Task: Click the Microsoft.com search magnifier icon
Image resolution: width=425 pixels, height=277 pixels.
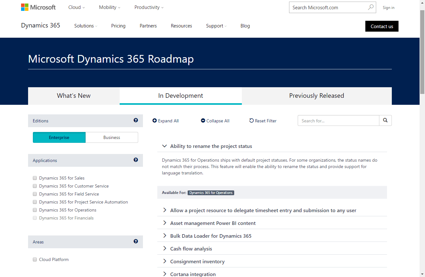Action: coord(370,7)
